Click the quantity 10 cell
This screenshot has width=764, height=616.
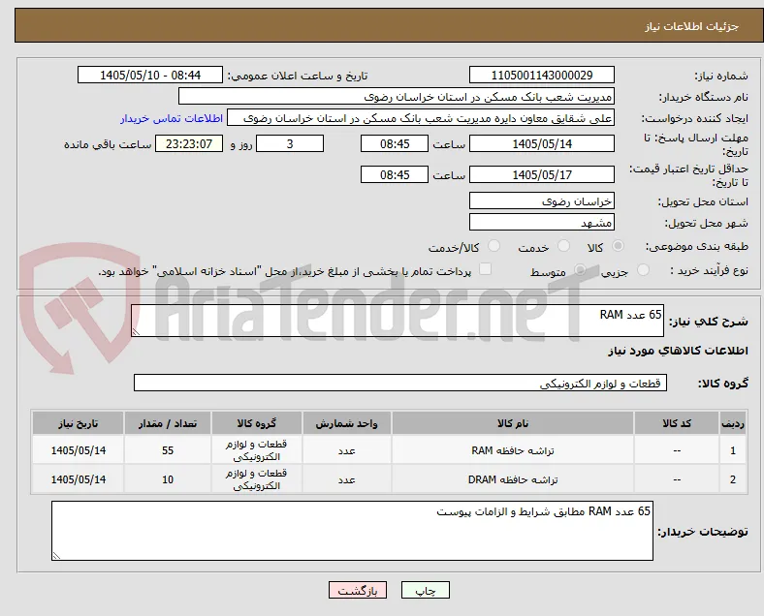[168, 479]
